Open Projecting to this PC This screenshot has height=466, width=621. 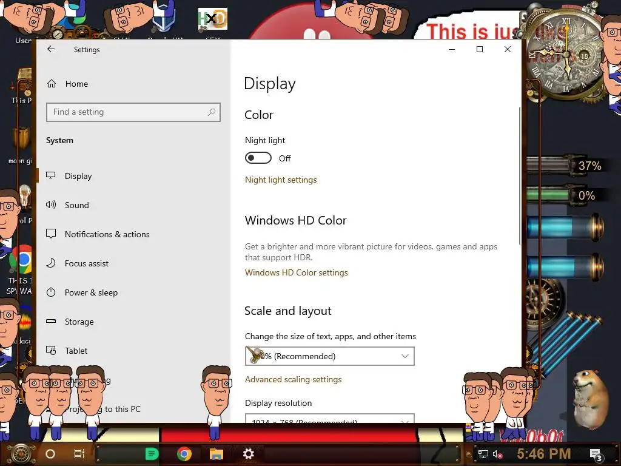pos(103,409)
